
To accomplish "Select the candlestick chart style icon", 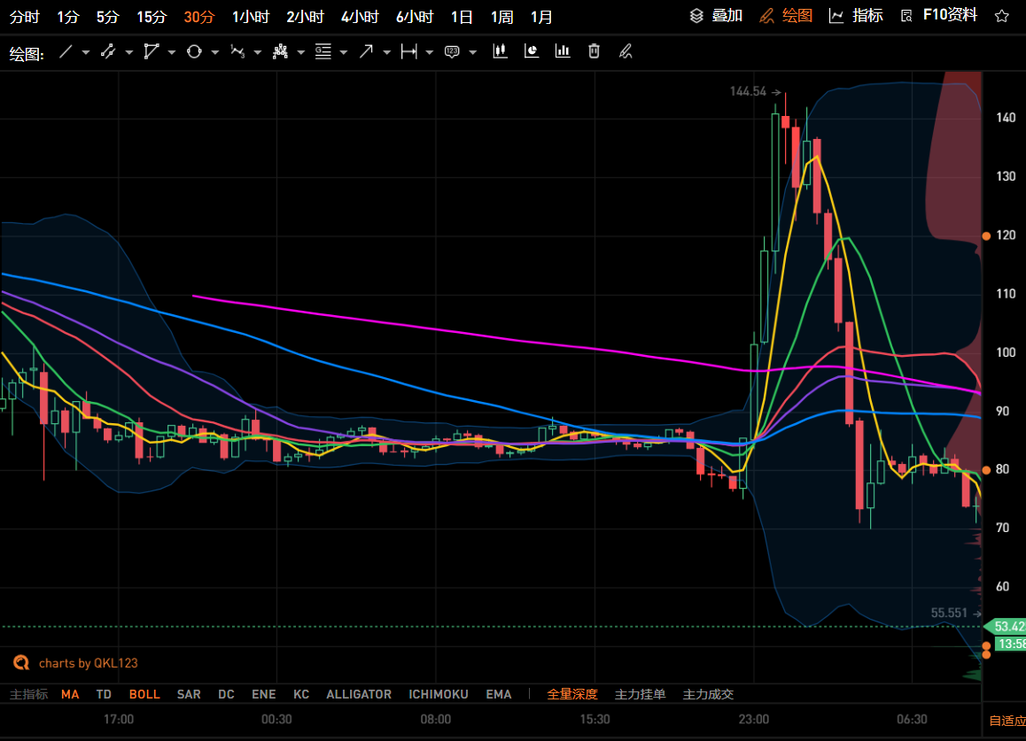I will (x=500, y=51).
